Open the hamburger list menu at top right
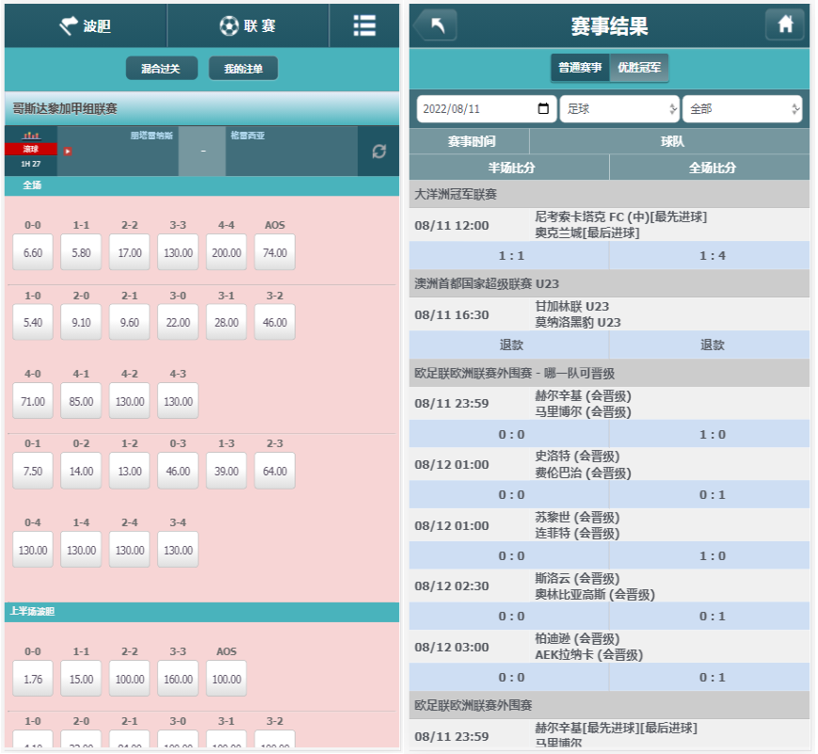This screenshot has height=754, width=818. pos(363,24)
